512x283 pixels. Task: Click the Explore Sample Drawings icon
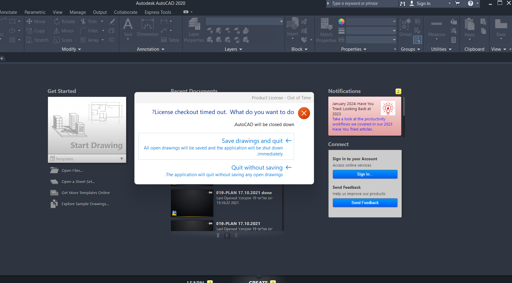[54, 204]
